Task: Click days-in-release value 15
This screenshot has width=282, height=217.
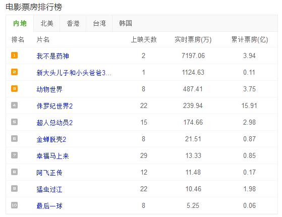Action: click(x=144, y=122)
